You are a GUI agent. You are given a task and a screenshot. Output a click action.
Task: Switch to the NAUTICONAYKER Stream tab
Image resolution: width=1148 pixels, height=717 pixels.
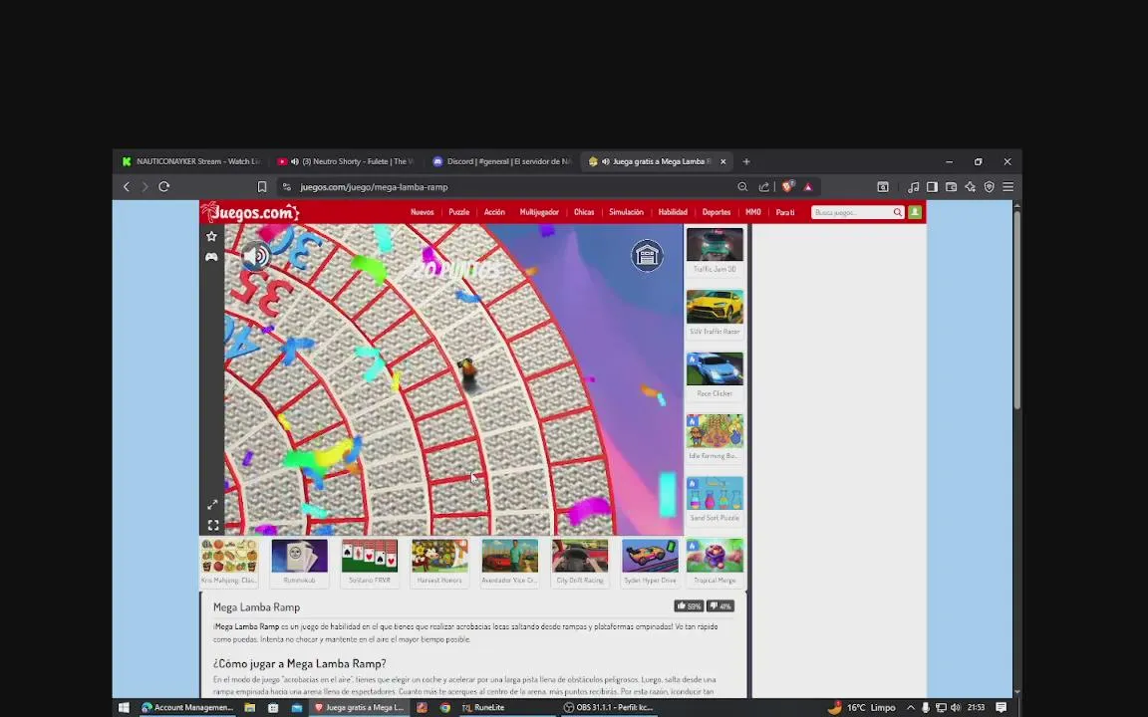click(191, 161)
